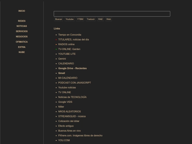Click the Web button
Viewport: 192px width, 144px height.
pyautogui.click(x=108, y=19)
